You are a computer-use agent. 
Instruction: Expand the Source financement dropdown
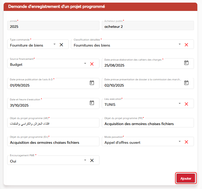[x=85, y=64]
